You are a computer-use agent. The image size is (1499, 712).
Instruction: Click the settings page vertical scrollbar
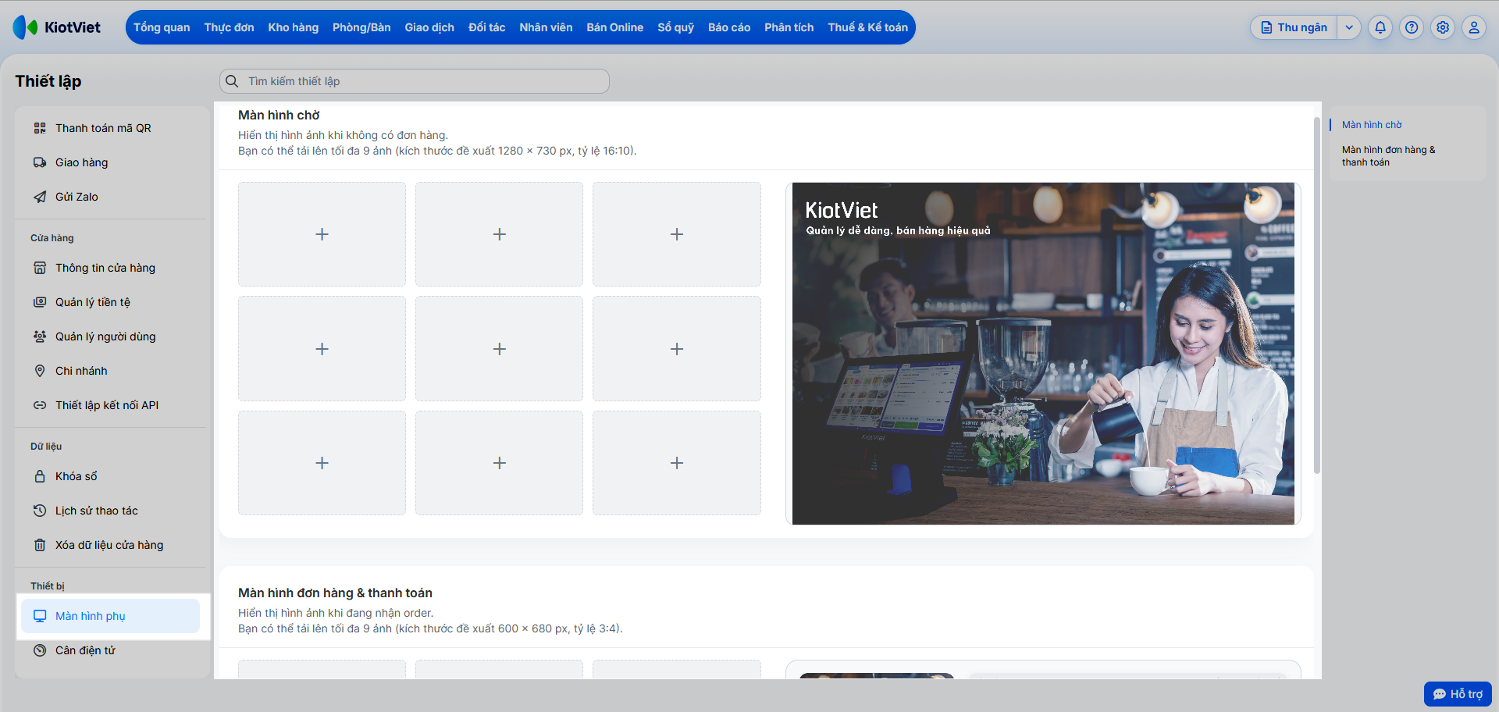pos(1317,295)
